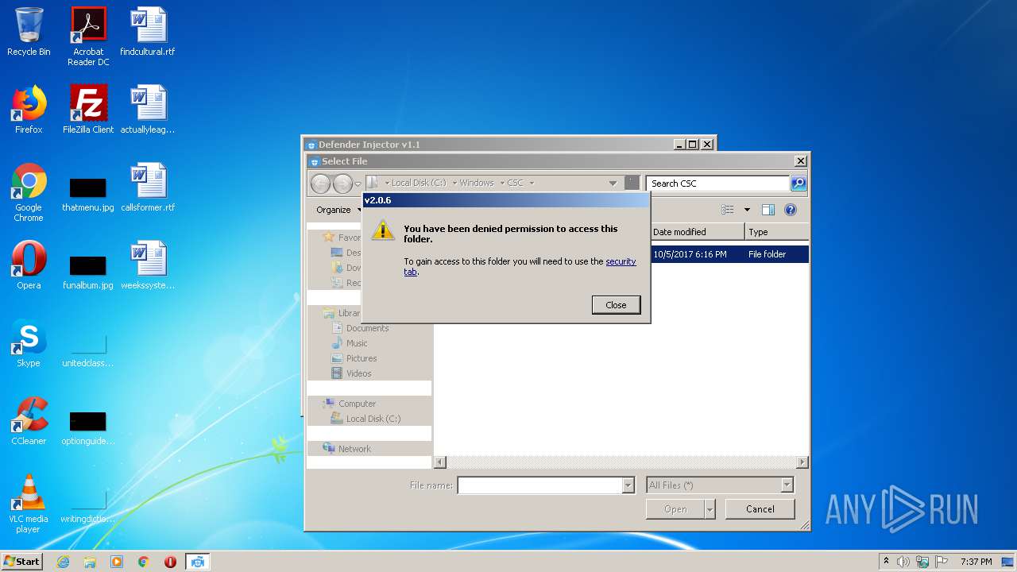Viewport: 1017px width, 572px height.
Task: Click 'Local Disk (C:)' in the address bar
Action: tap(418, 183)
